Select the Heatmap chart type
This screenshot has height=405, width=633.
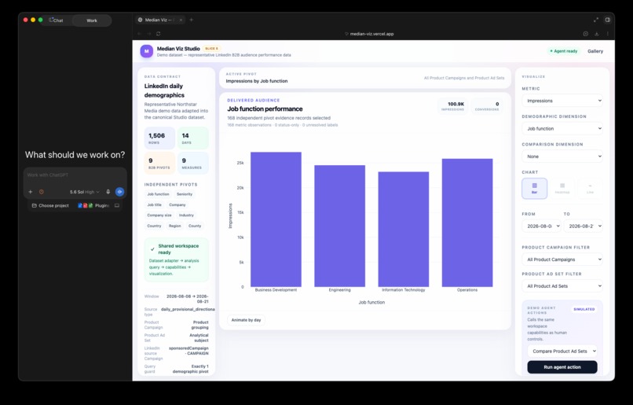(x=562, y=189)
